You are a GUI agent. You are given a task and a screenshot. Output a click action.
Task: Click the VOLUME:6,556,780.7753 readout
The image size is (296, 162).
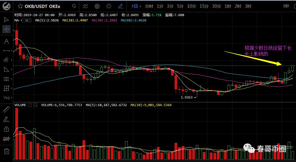pos(62,105)
